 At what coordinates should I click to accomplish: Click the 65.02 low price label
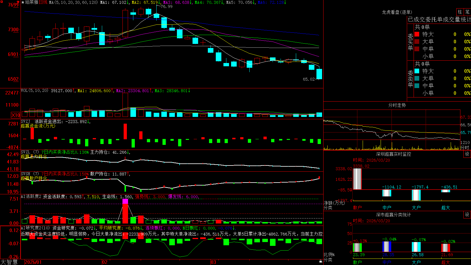point(309,79)
